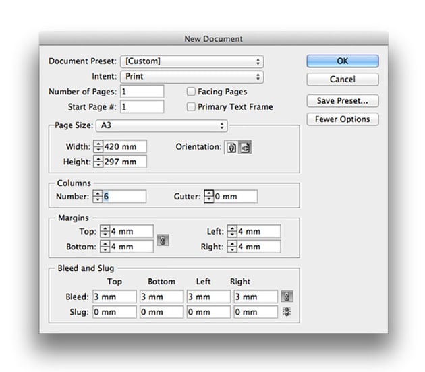Click the Height stepper arrows

(x=98, y=162)
